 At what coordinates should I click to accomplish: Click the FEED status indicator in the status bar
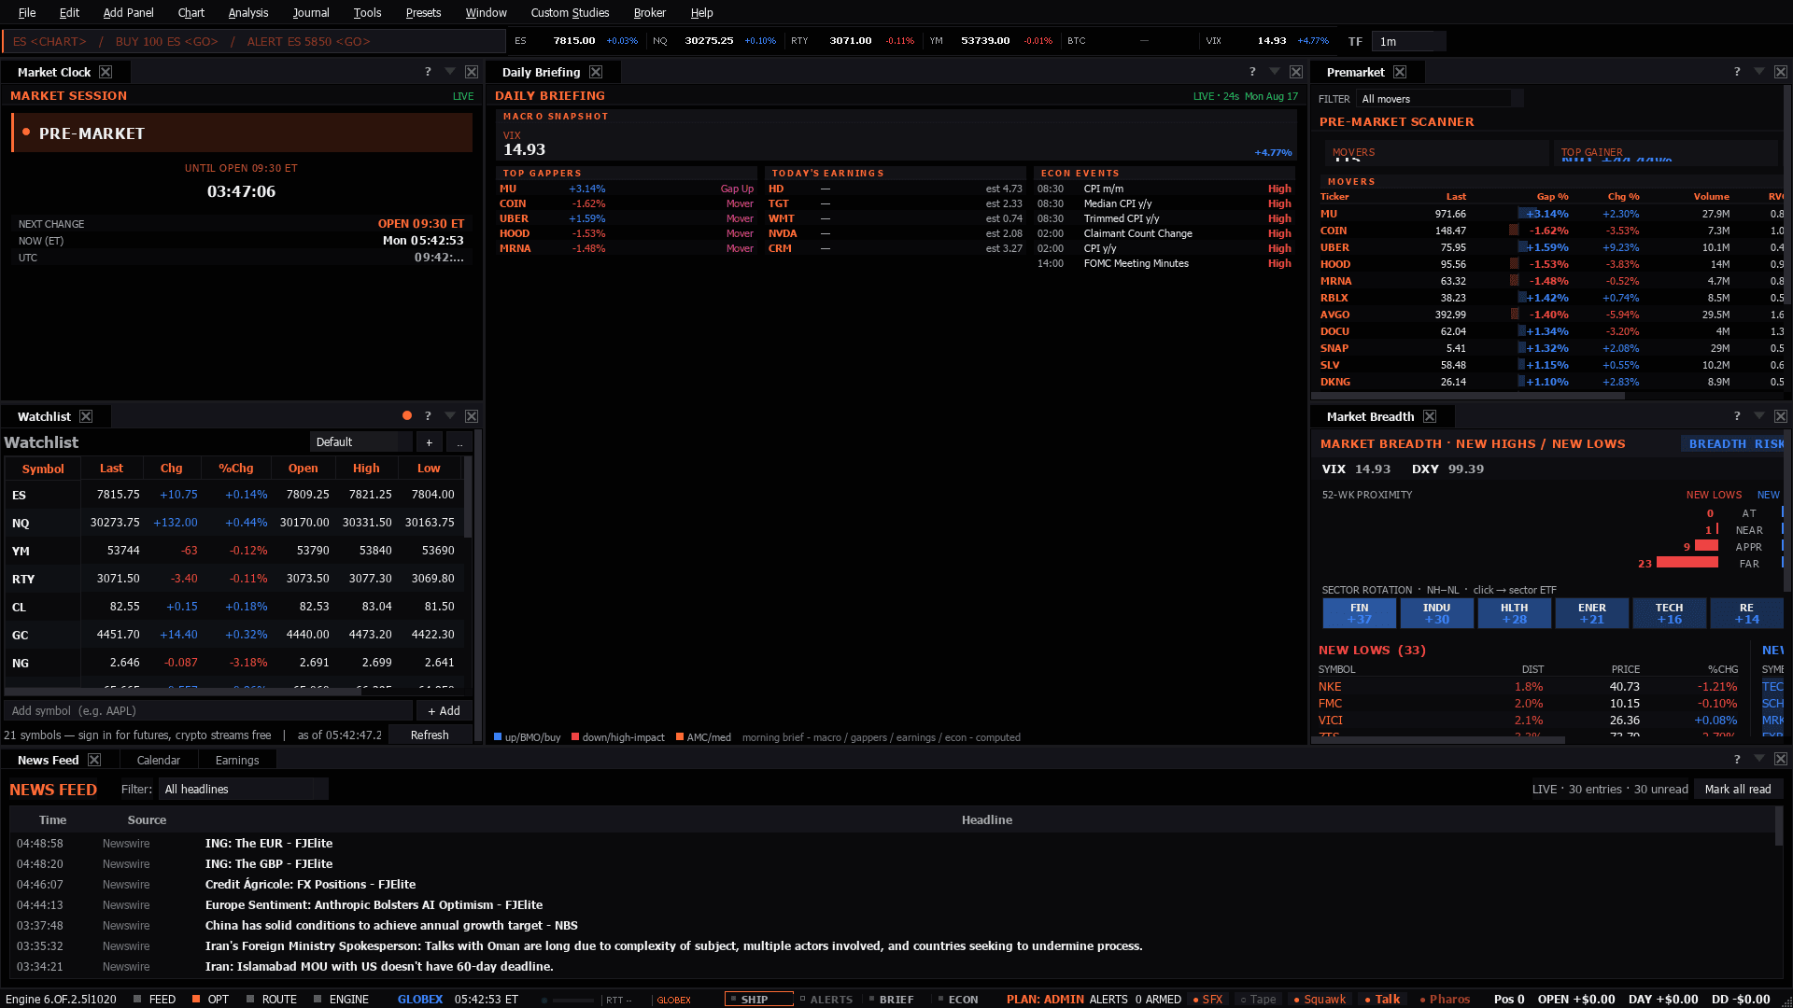pyautogui.click(x=154, y=999)
